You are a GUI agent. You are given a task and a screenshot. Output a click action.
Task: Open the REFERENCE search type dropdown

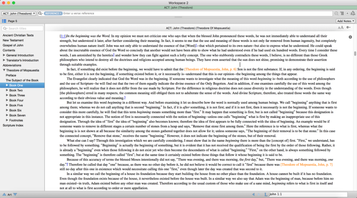point(53,13)
